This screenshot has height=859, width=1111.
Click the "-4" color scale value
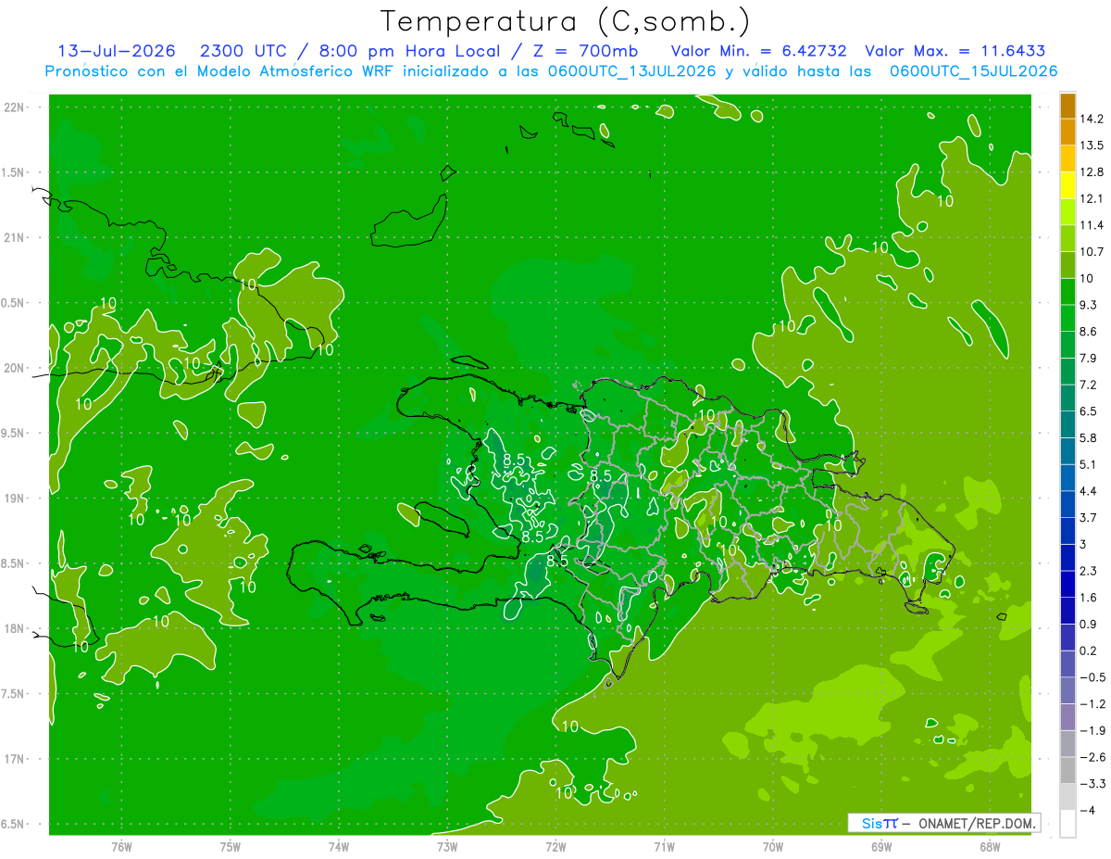[x=1087, y=810]
